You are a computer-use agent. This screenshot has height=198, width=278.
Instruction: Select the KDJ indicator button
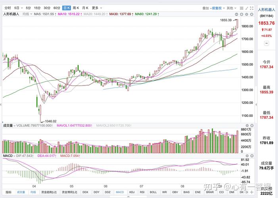[132, 192]
